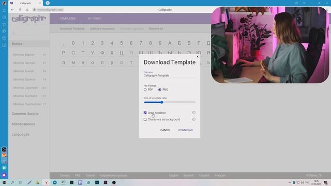
Task: Close the Download Template dialog with X
Action: [x=198, y=56]
